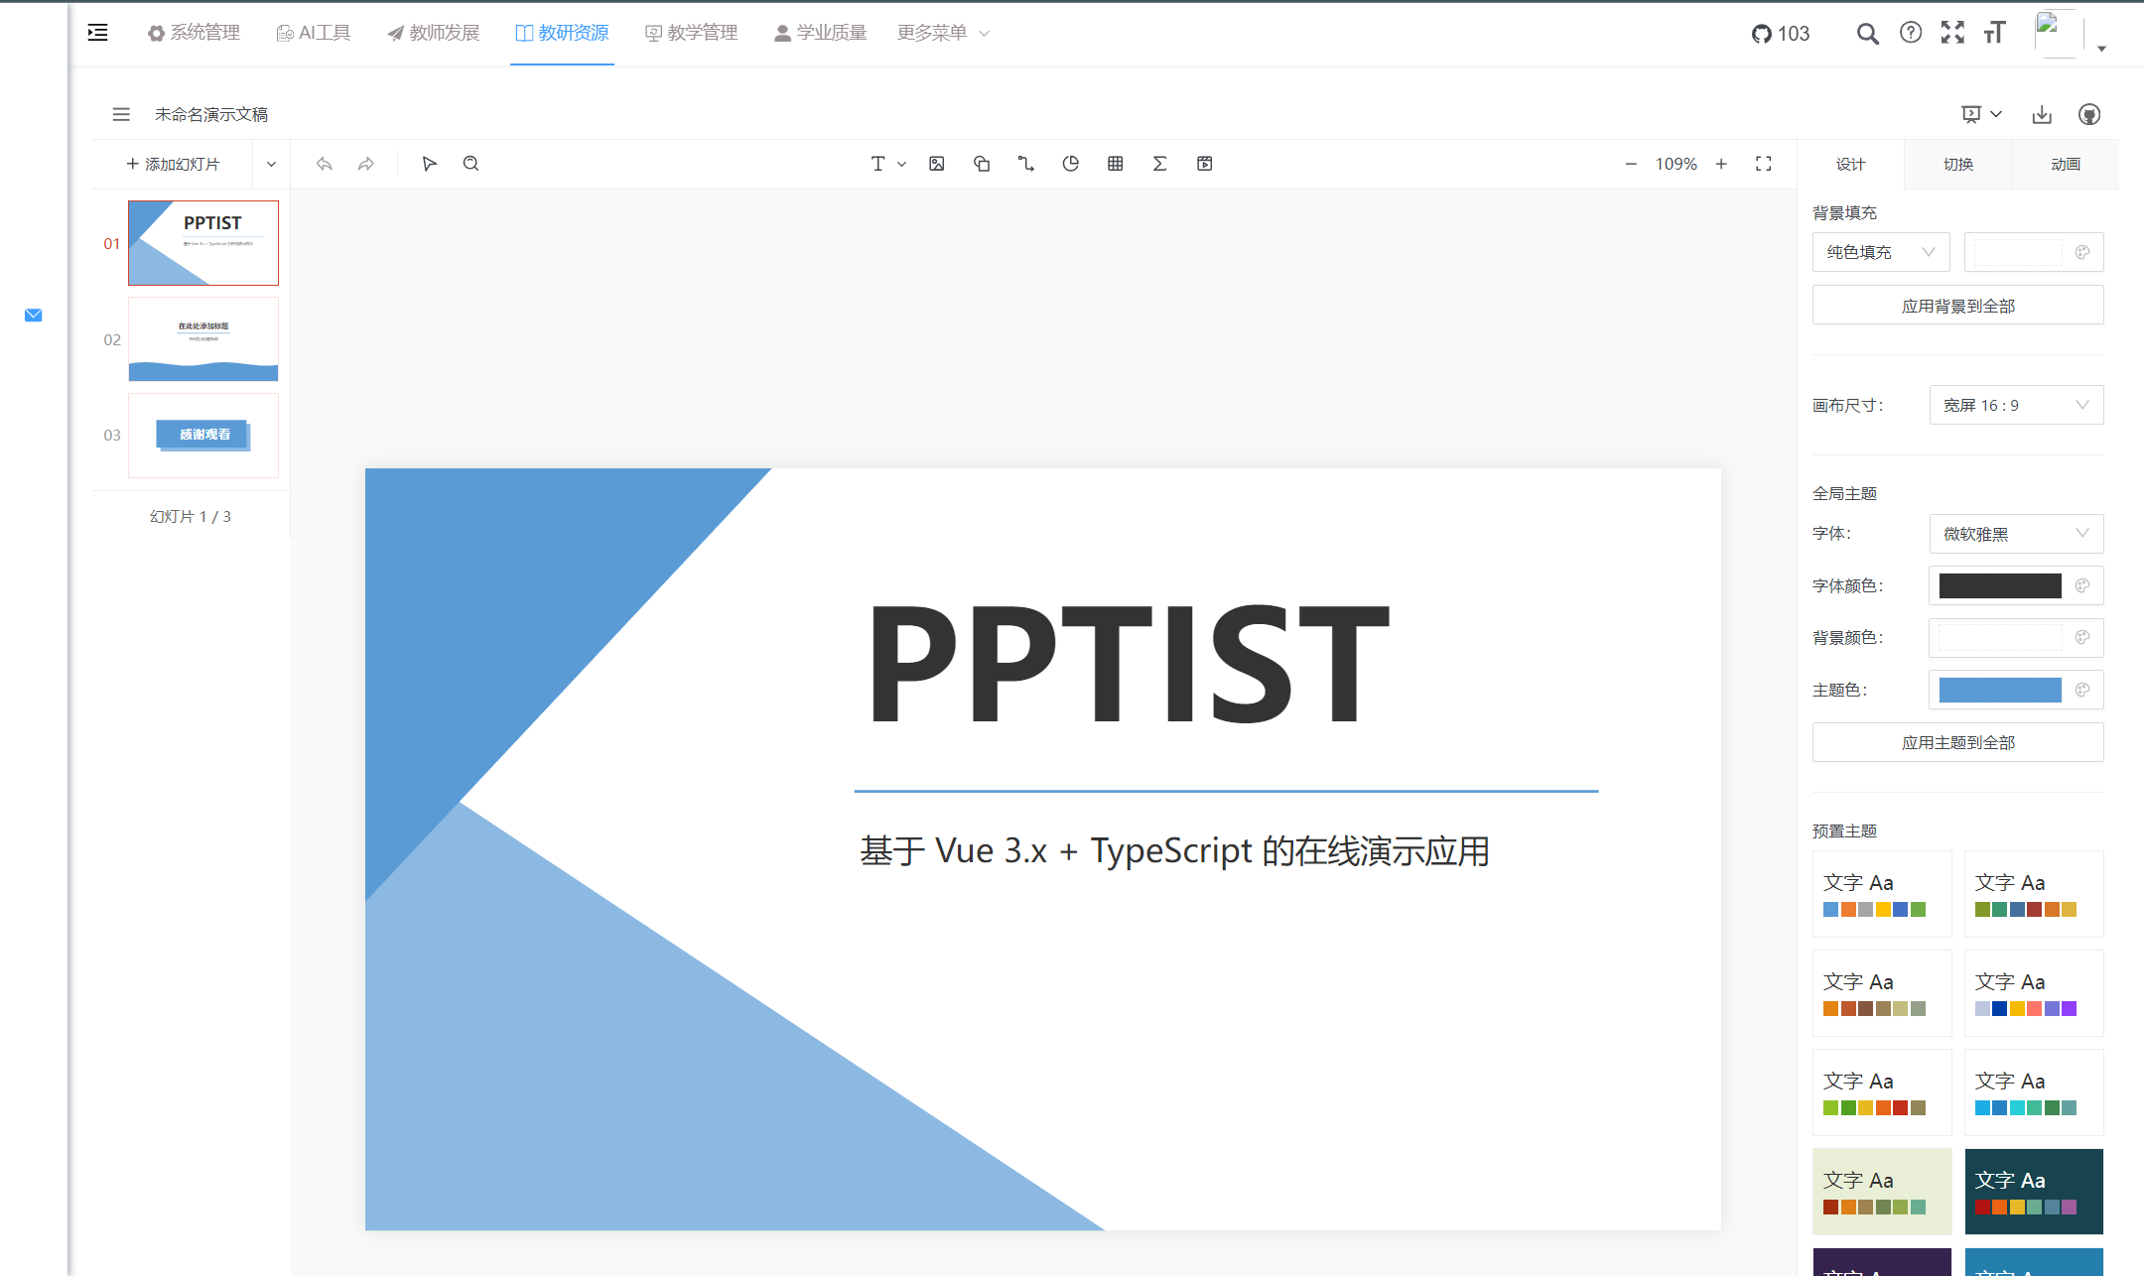Click 应用背景到全部 button
Viewport: 2144px width, 1276px height.
pyautogui.click(x=1957, y=306)
